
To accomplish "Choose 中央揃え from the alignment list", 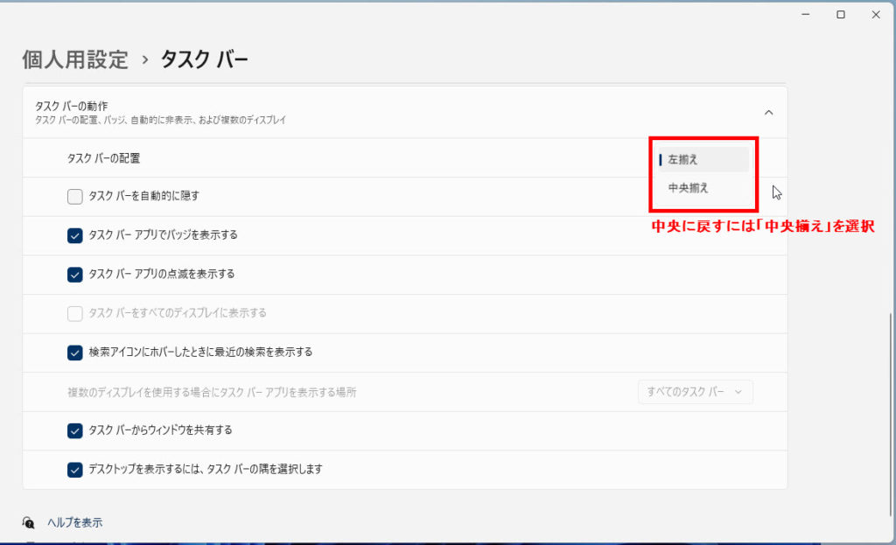I will [688, 188].
